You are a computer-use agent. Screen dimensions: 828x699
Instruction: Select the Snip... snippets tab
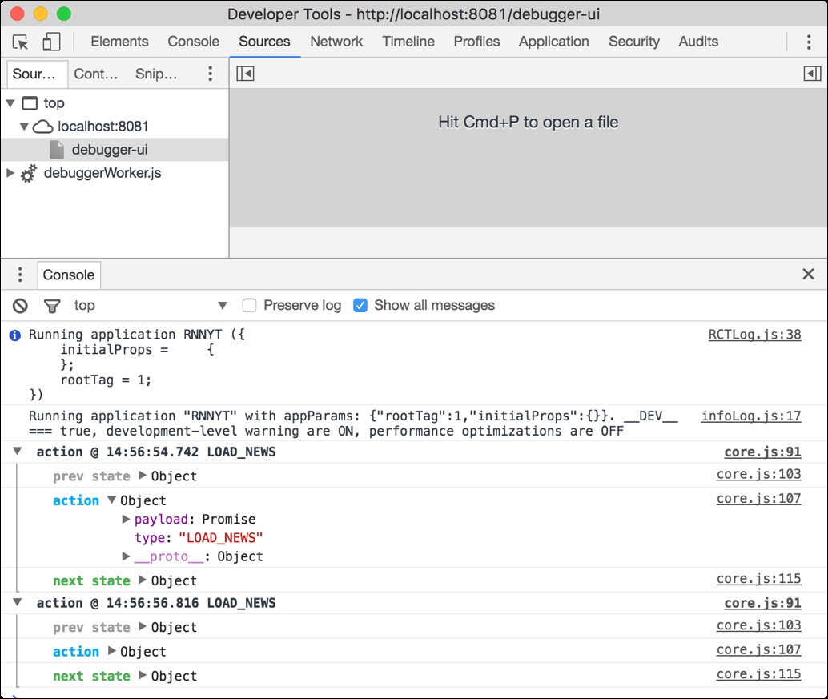156,74
